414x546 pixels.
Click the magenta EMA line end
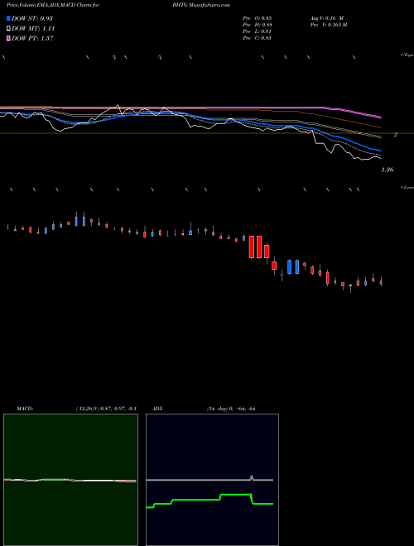[379, 117]
